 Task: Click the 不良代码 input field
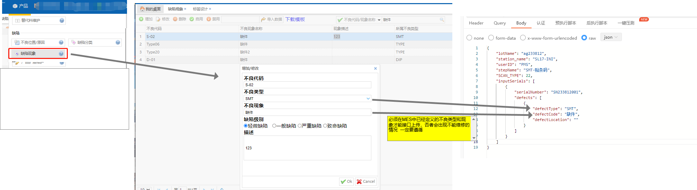point(307,85)
